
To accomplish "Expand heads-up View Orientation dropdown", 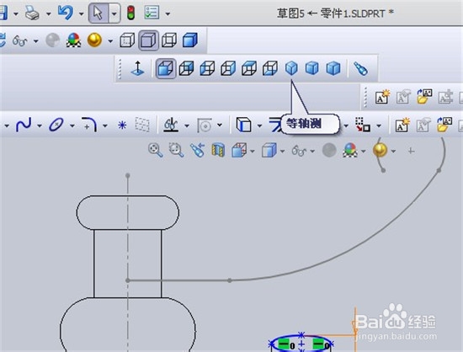I will coord(253,152).
